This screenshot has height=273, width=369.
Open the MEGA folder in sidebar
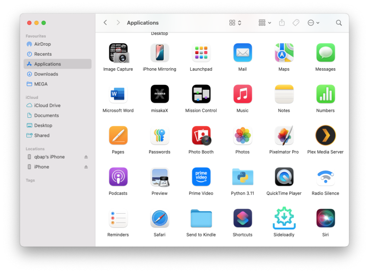57,84
